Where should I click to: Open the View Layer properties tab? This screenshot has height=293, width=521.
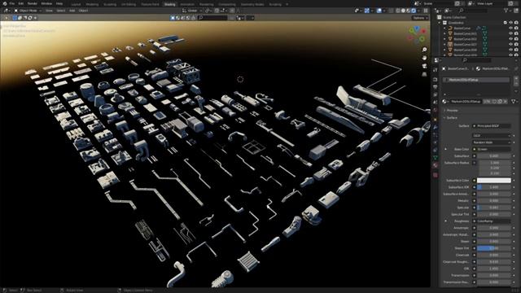pos(436,94)
